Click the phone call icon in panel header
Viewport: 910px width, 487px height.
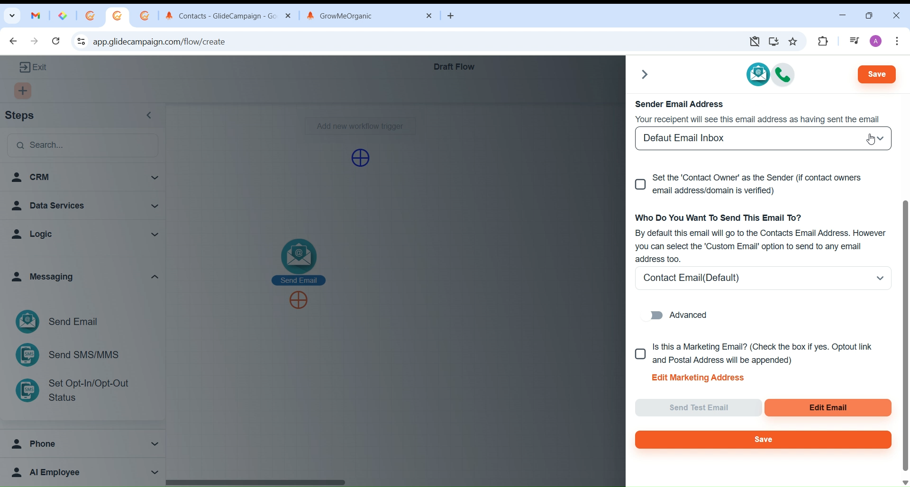[x=784, y=75]
